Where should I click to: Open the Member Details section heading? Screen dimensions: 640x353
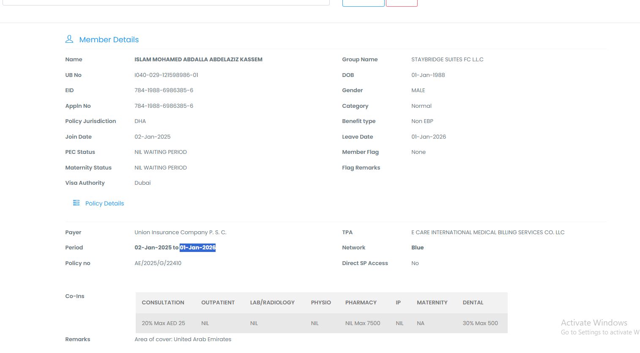109,40
